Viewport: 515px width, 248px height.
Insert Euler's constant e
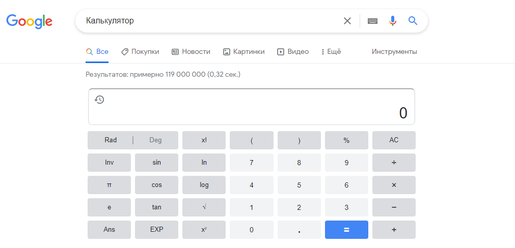(110, 207)
